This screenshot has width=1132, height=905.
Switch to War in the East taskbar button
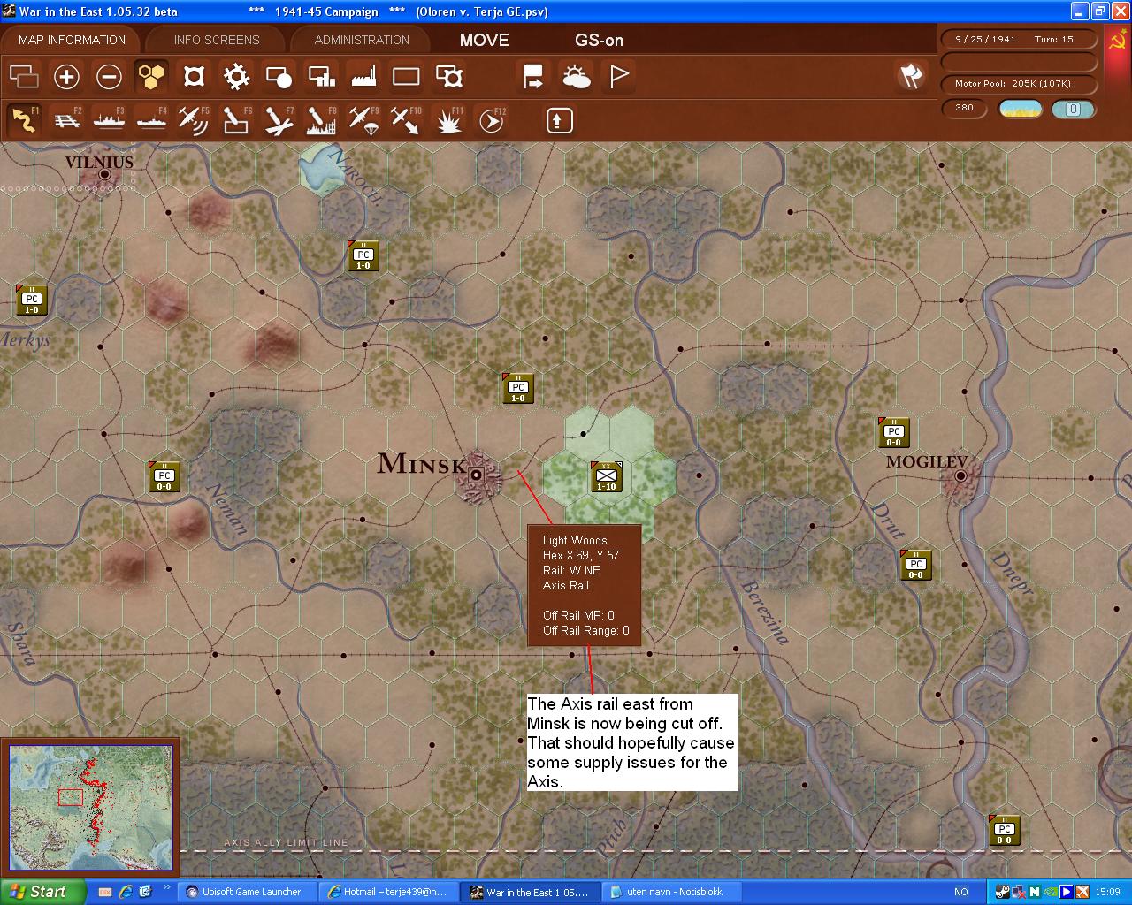click(530, 893)
